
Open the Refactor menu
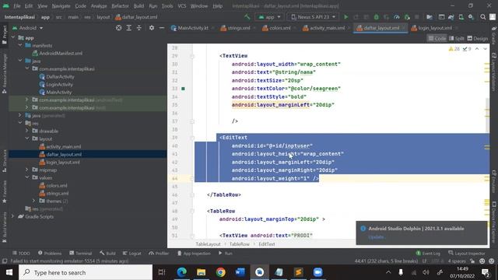pyautogui.click(x=120, y=6)
